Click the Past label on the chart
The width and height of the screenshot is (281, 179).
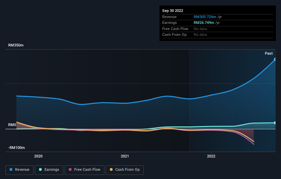pos(269,53)
